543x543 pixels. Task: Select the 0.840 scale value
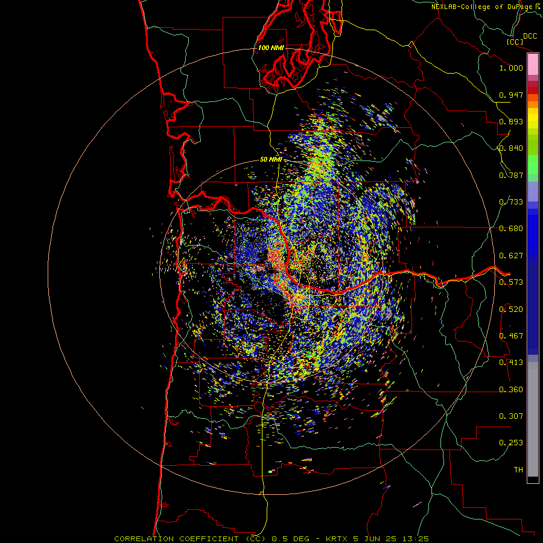coord(511,148)
